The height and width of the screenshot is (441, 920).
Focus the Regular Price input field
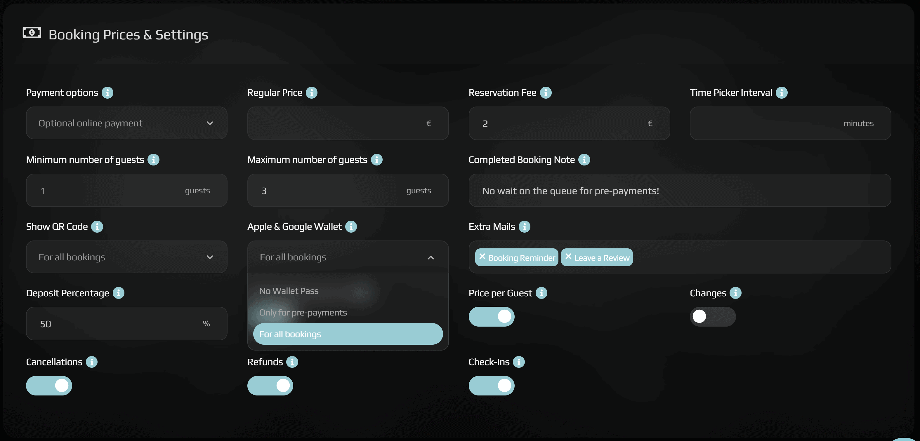click(348, 123)
